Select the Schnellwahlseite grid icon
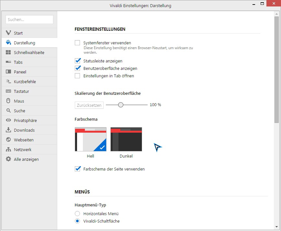 click(8, 52)
